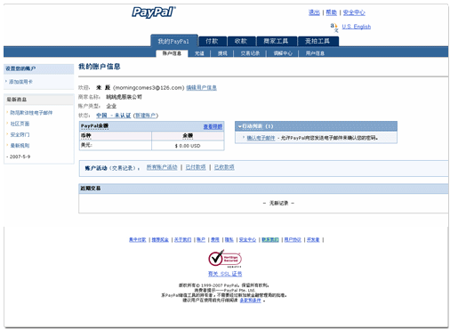This screenshot has width=450, height=329.
Task: Open footer 推荐奖金 link
Action: (x=160, y=239)
